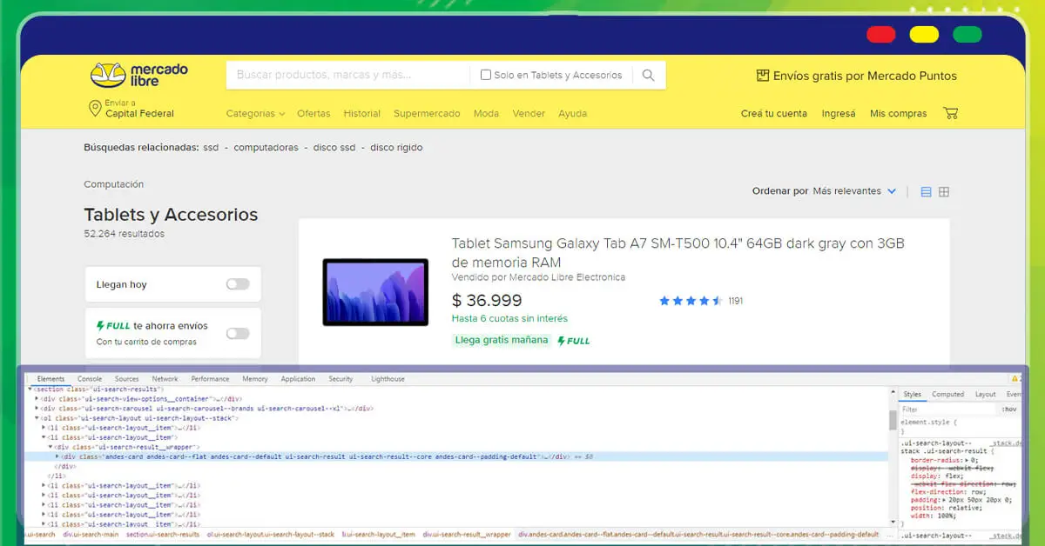
Task: Click the Llega gratis mañana label
Action: [x=502, y=340]
